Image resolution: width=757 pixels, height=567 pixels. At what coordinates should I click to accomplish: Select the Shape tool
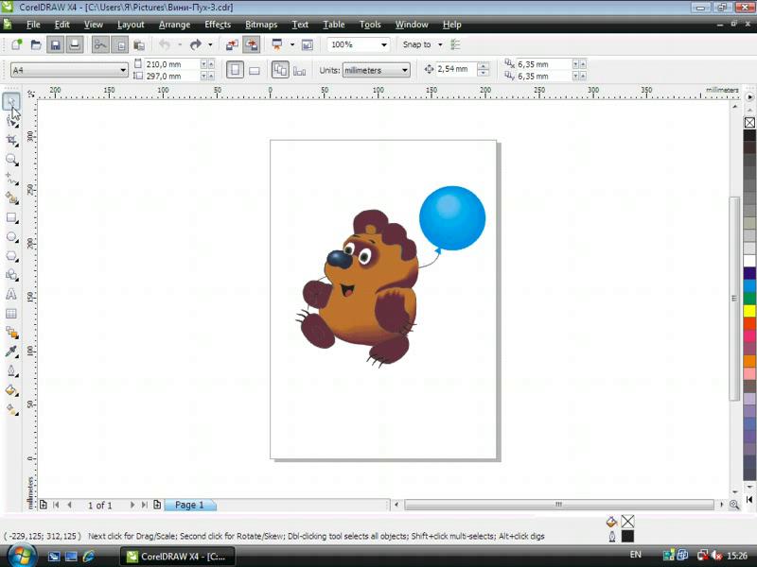11,121
